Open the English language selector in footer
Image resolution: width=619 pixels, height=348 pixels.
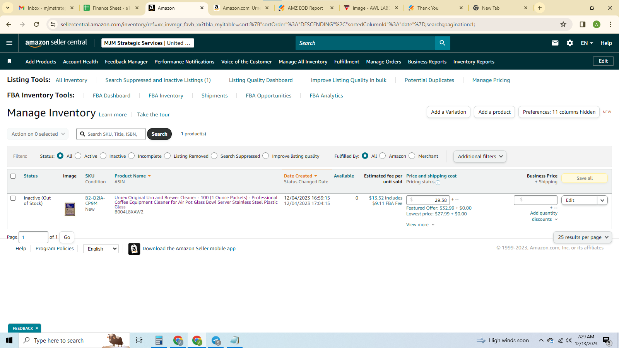(101, 249)
